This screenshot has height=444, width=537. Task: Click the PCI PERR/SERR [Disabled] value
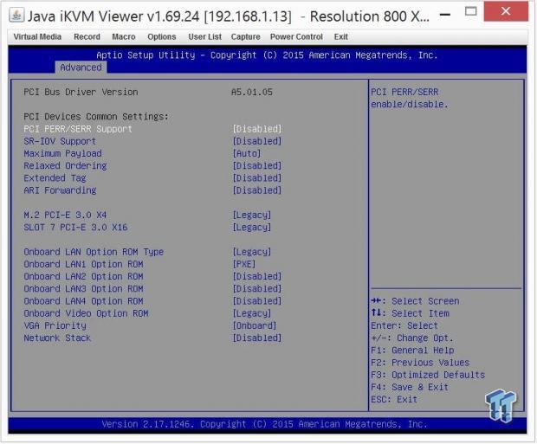[257, 129]
